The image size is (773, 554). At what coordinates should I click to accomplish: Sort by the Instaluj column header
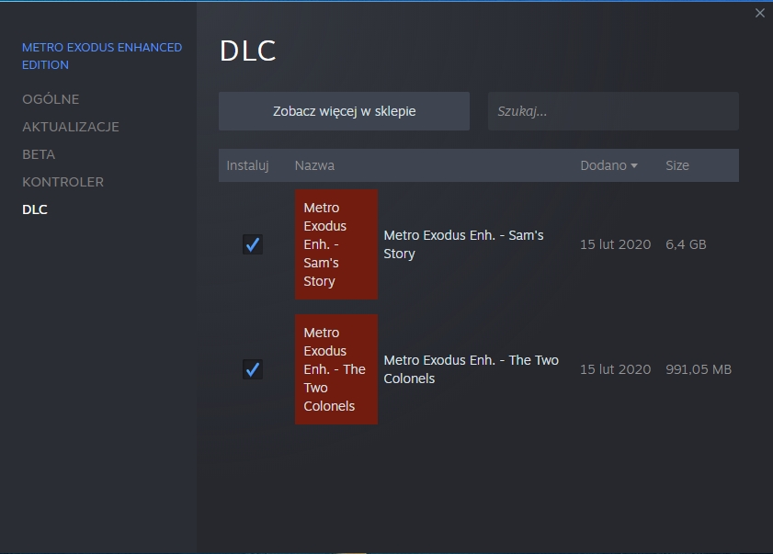coord(247,165)
